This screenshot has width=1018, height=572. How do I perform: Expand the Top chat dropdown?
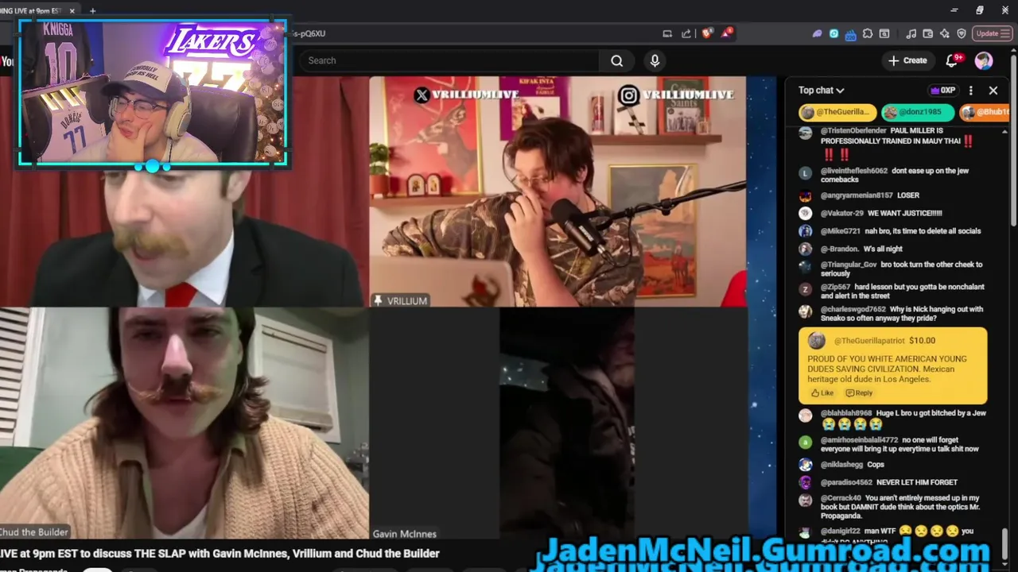pos(822,91)
